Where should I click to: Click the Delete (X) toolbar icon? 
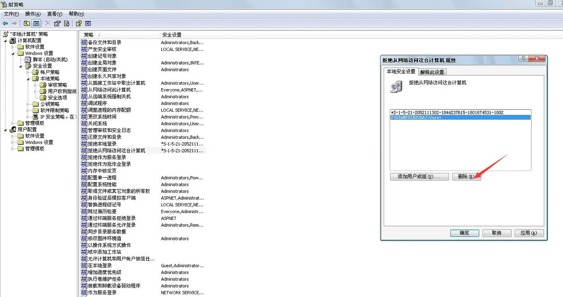click(48, 24)
